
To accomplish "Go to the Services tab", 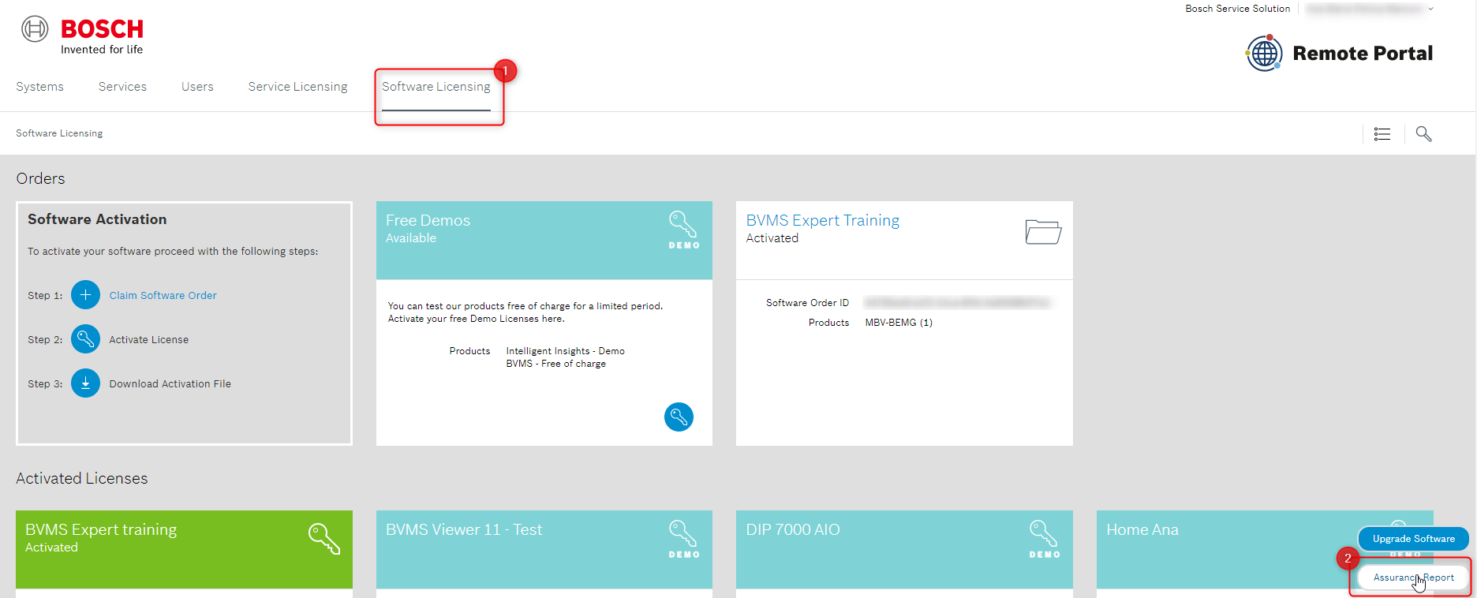I will tap(122, 87).
